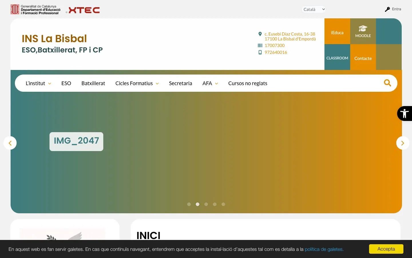Open the accessibility options widget

point(405,114)
